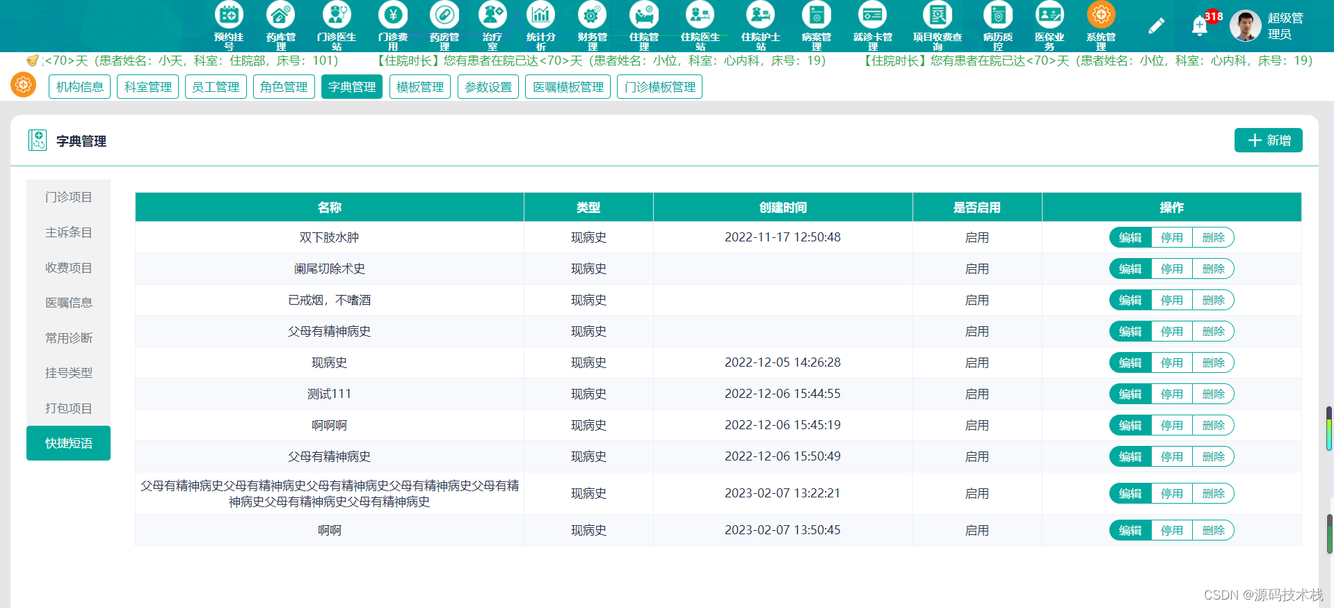1334x608 pixels.
Task: Open the 住院管理 module icon
Action: [x=644, y=15]
